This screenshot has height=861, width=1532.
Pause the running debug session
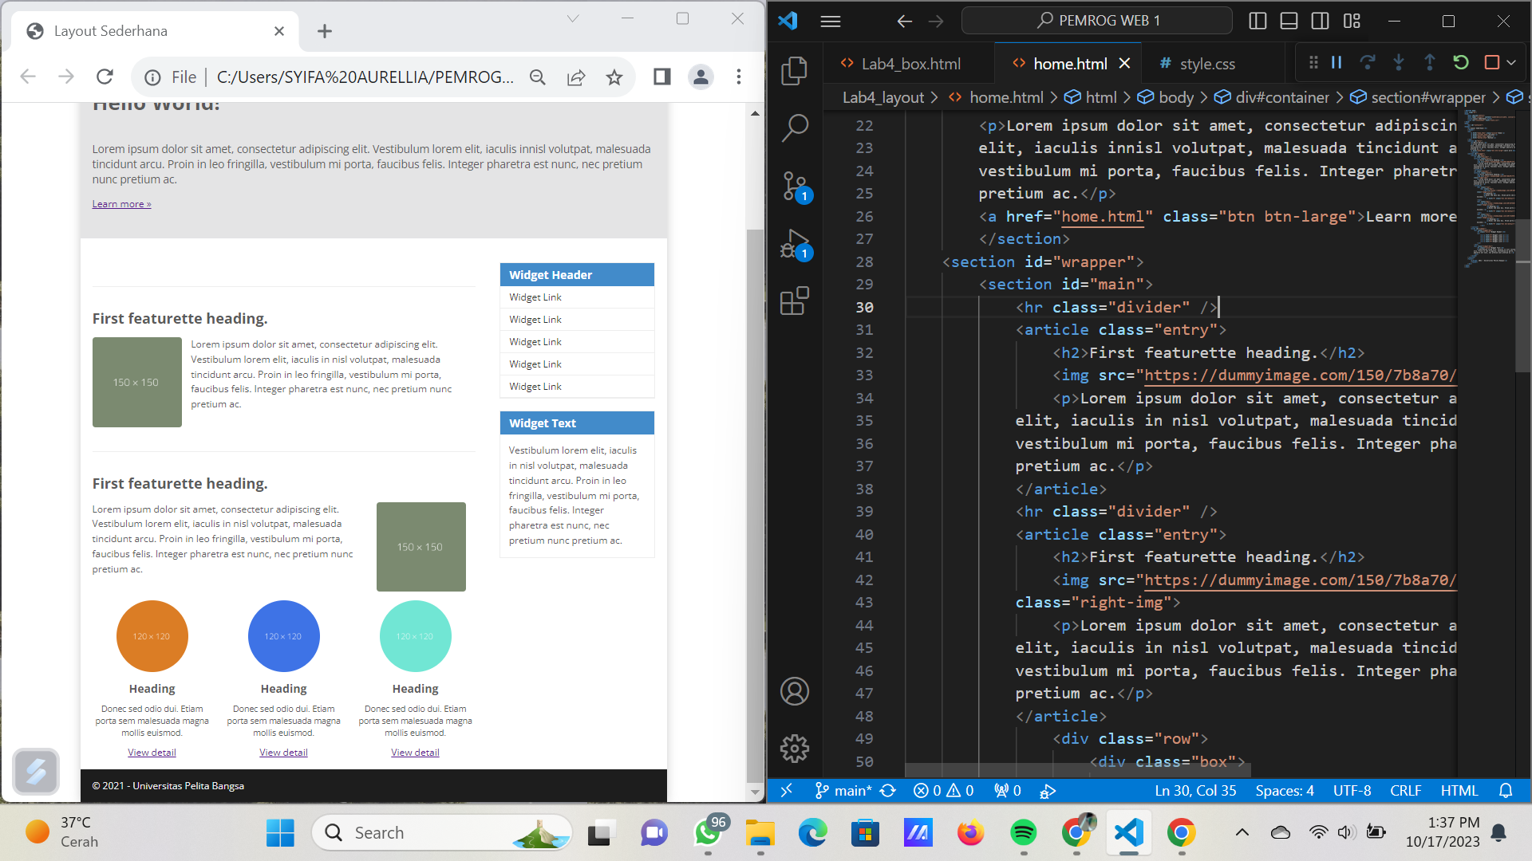pos(1337,62)
